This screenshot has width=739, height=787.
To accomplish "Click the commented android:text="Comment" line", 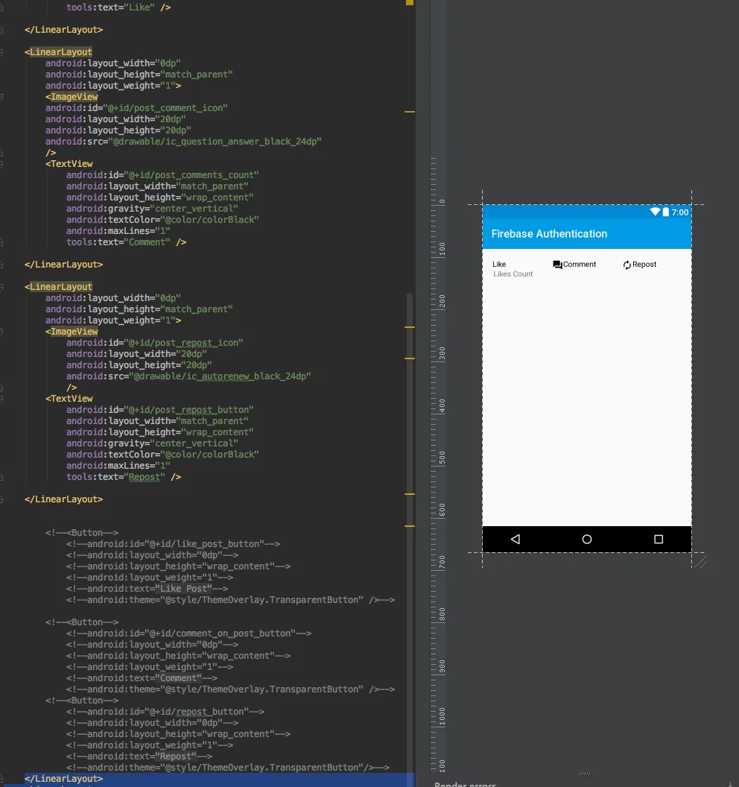I will [142, 678].
